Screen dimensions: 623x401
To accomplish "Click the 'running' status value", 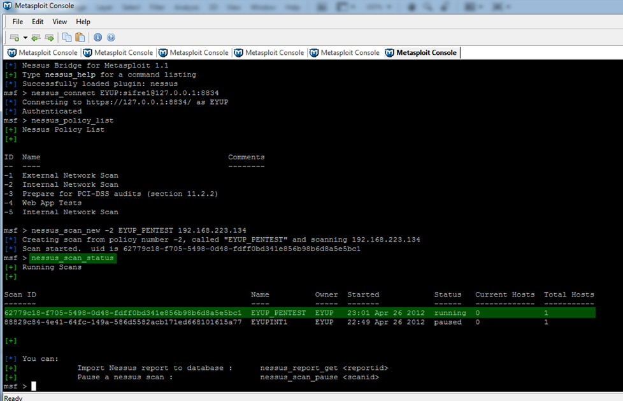I will click(450, 313).
